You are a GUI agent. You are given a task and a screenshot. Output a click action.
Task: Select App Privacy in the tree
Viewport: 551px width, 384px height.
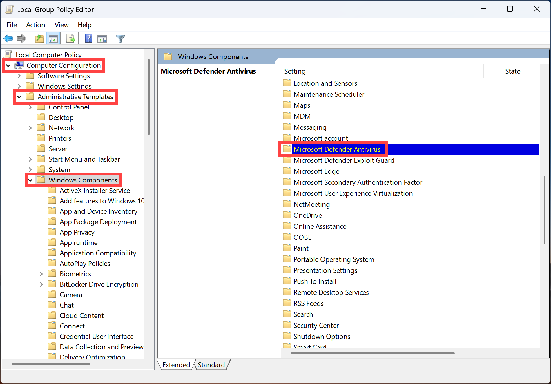77,232
